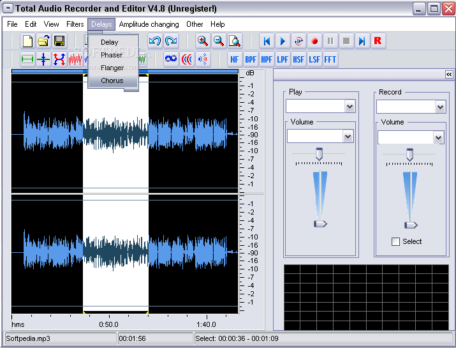Zoom out with the minus magnifier

(x=219, y=41)
